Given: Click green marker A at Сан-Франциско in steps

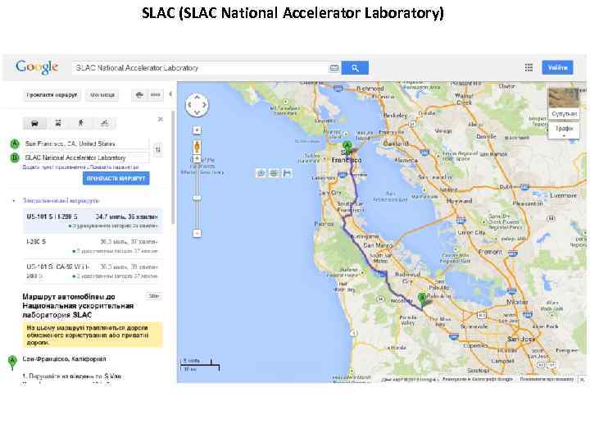Looking at the screenshot, I should pos(12,363).
